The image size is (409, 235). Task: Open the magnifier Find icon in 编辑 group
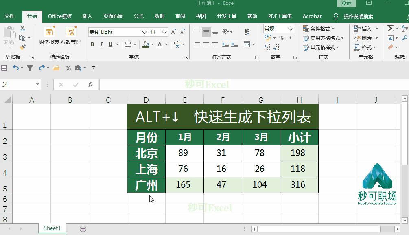405,37
